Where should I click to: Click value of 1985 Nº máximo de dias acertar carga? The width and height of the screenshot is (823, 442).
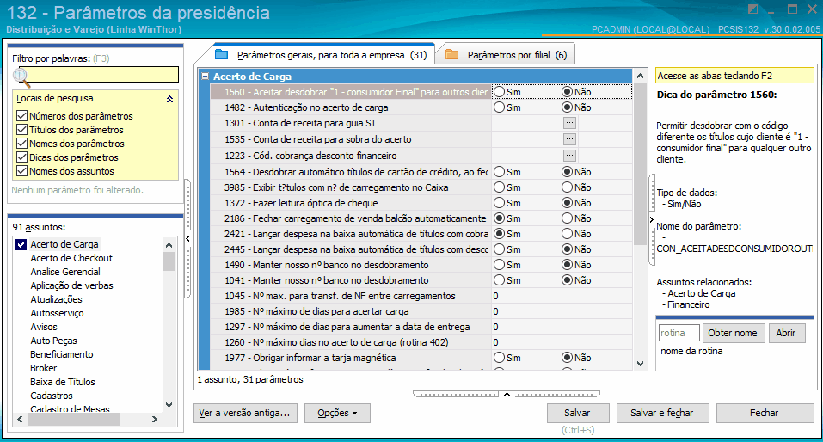[562, 311]
